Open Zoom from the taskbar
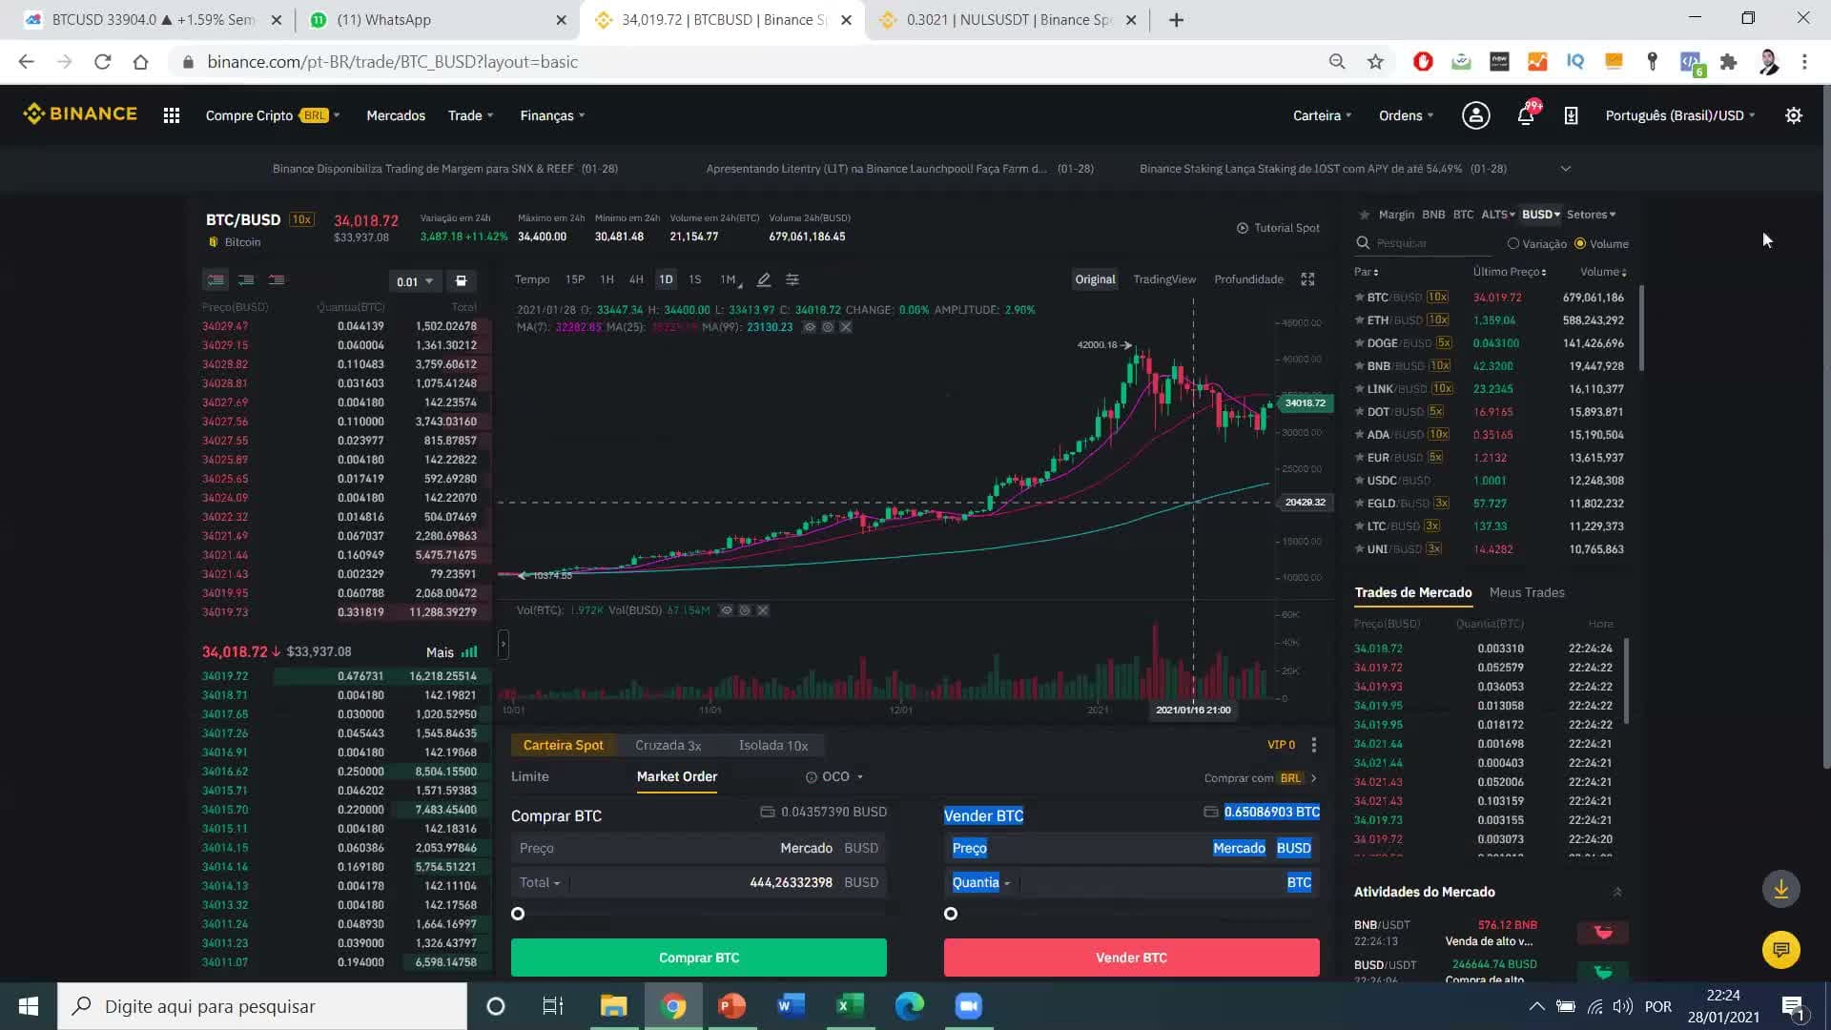Viewport: 1831px width, 1030px height. [x=968, y=1006]
